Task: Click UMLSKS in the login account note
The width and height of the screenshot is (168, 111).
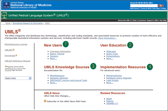Action: 8,70
